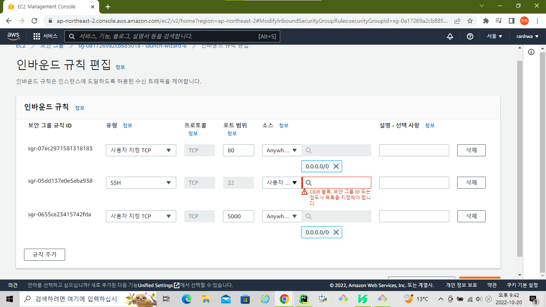This screenshot has height=307, width=546.
Task: Click 정보 link next to 유형 column
Action: (127, 126)
